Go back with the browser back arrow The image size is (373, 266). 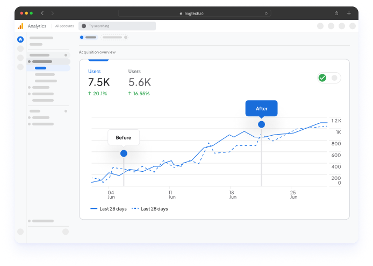click(x=42, y=12)
